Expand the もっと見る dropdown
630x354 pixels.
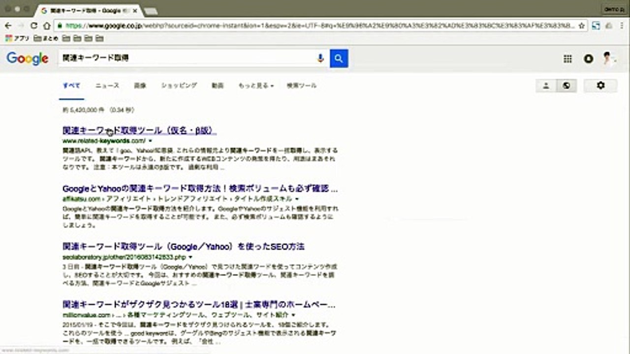[256, 86]
